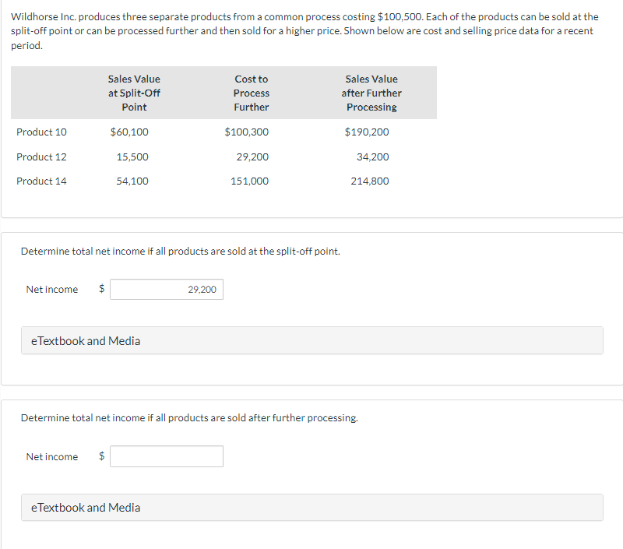Expand eTextbook and Media under the split-off question
The width and height of the screenshot is (623, 549).
coord(86,340)
